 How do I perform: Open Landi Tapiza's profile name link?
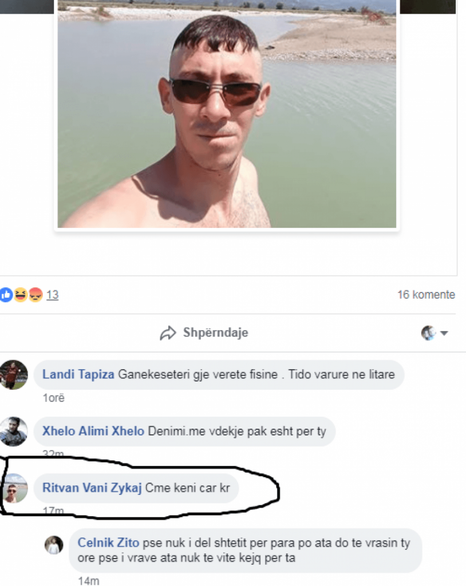(78, 374)
